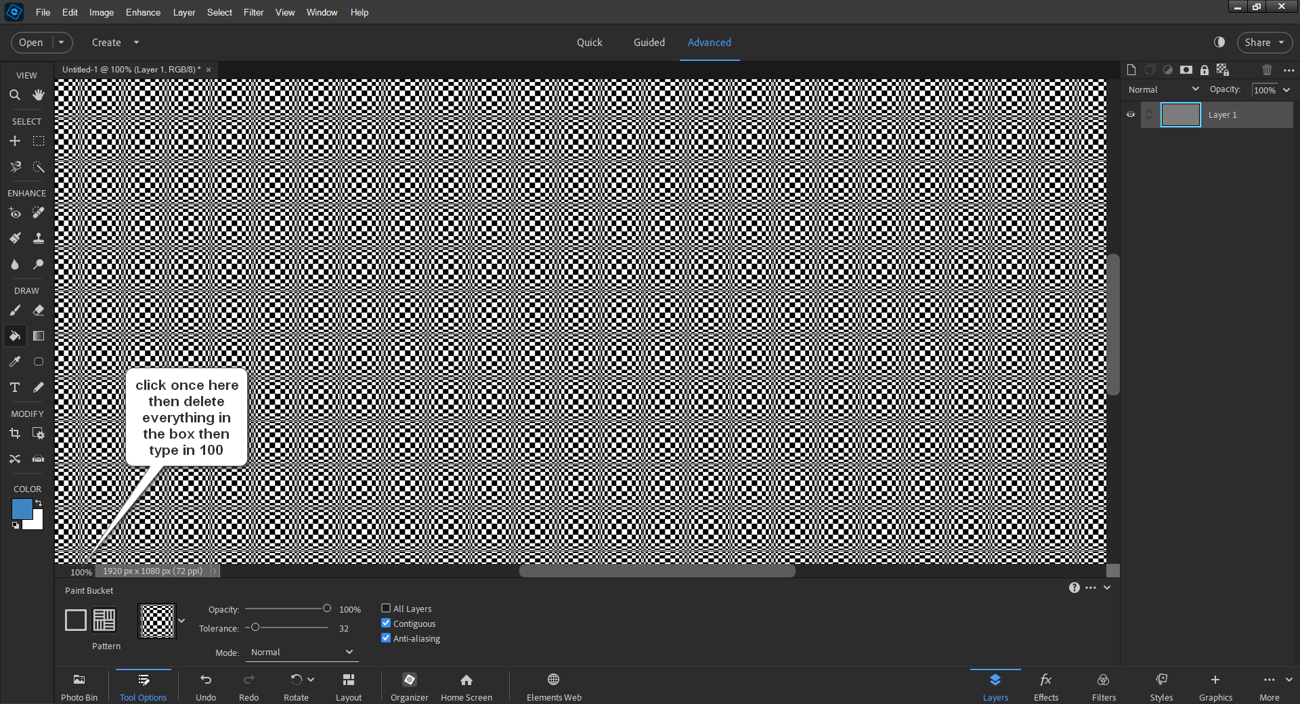Choose the Crop tool
The image size is (1300, 704).
[x=15, y=433]
